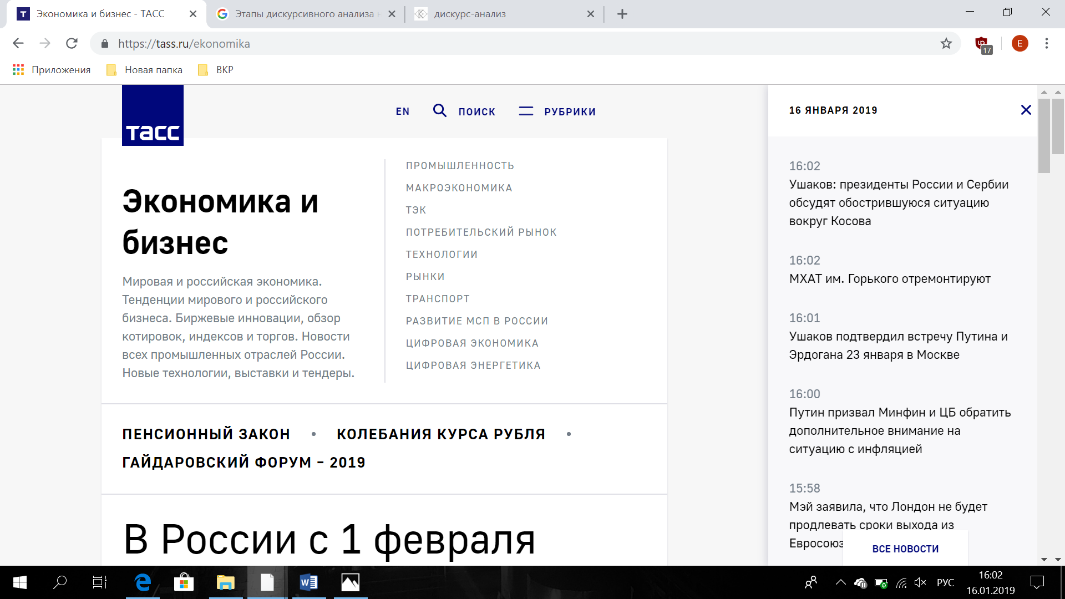View site security lock info
The width and height of the screenshot is (1065, 599).
(105, 44)
